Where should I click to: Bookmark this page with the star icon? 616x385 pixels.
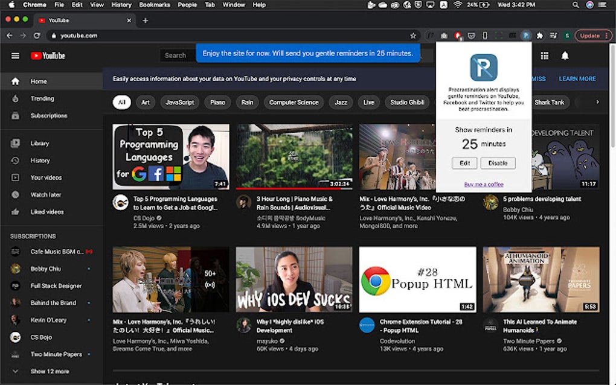coord(413,36)
